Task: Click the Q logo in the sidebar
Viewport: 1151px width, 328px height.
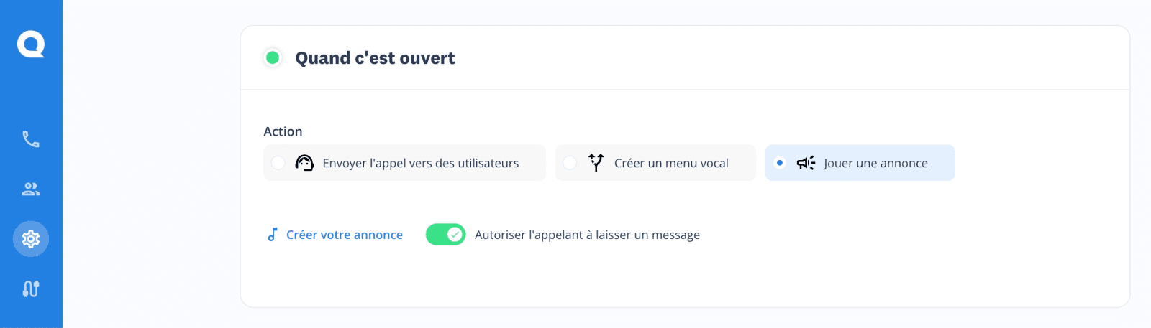Action: click(x=31, y=44)
